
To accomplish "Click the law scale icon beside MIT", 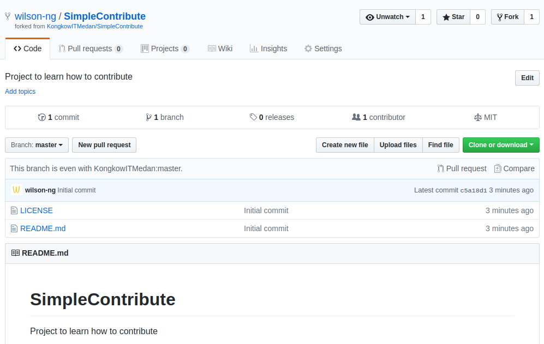I will click(x=478, y=117).
